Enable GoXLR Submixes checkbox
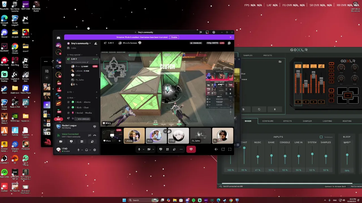362x203 pixels. 321,137
